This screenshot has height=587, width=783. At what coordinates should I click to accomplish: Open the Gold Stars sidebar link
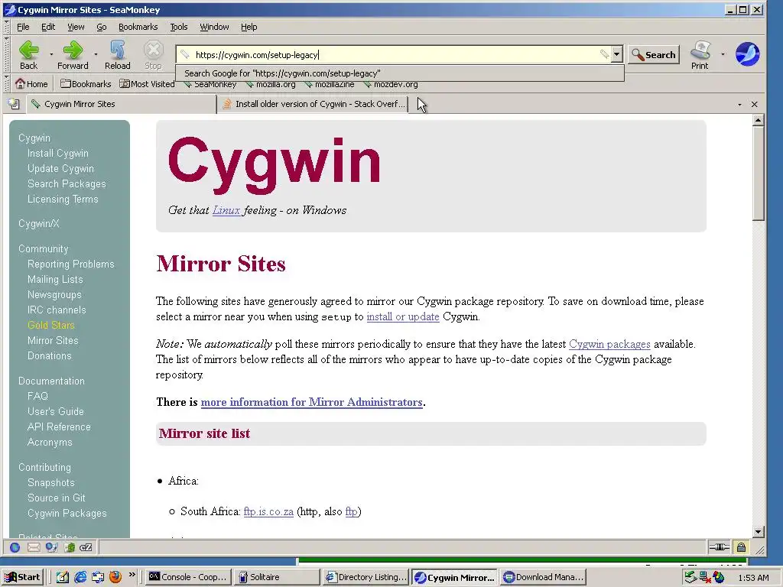pos(51,325)
